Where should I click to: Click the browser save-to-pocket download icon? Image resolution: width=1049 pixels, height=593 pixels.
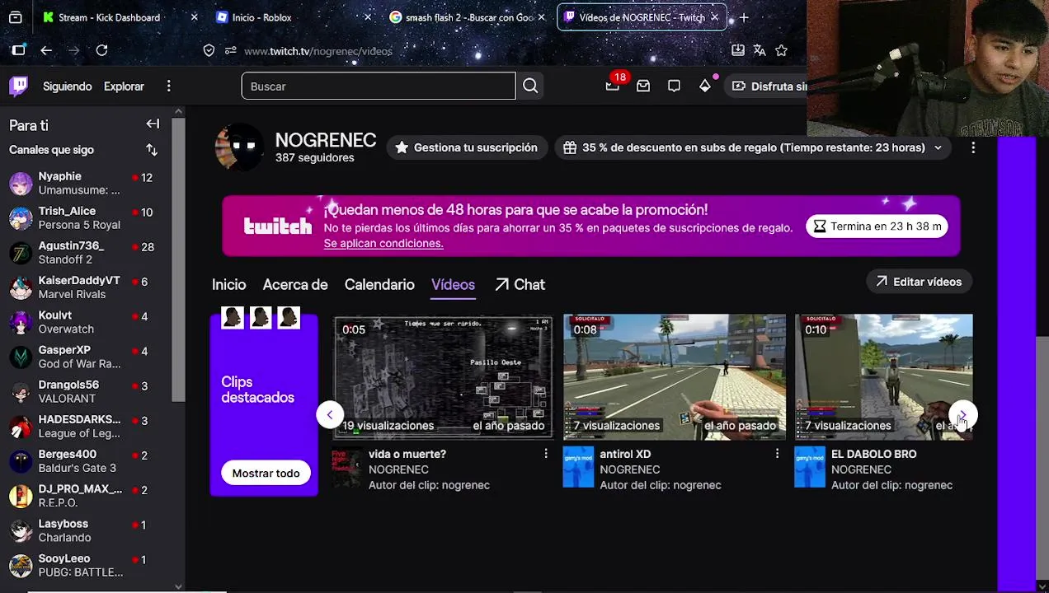coord(738,50)
